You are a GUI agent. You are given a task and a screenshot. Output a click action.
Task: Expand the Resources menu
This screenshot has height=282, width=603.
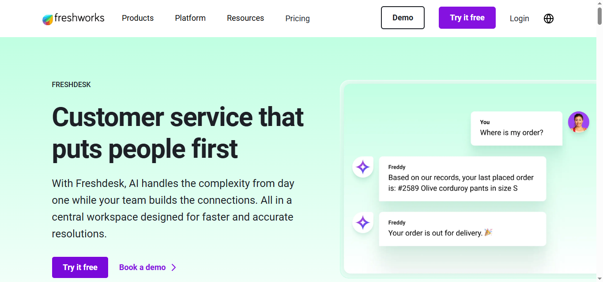245,18
